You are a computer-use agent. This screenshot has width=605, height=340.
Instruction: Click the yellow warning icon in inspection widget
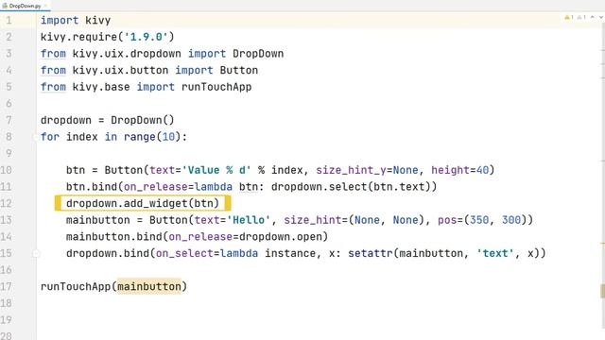point(567,17)
